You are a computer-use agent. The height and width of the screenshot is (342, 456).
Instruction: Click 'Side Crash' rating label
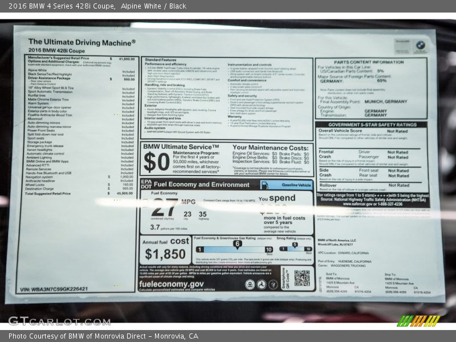[325, 173]
